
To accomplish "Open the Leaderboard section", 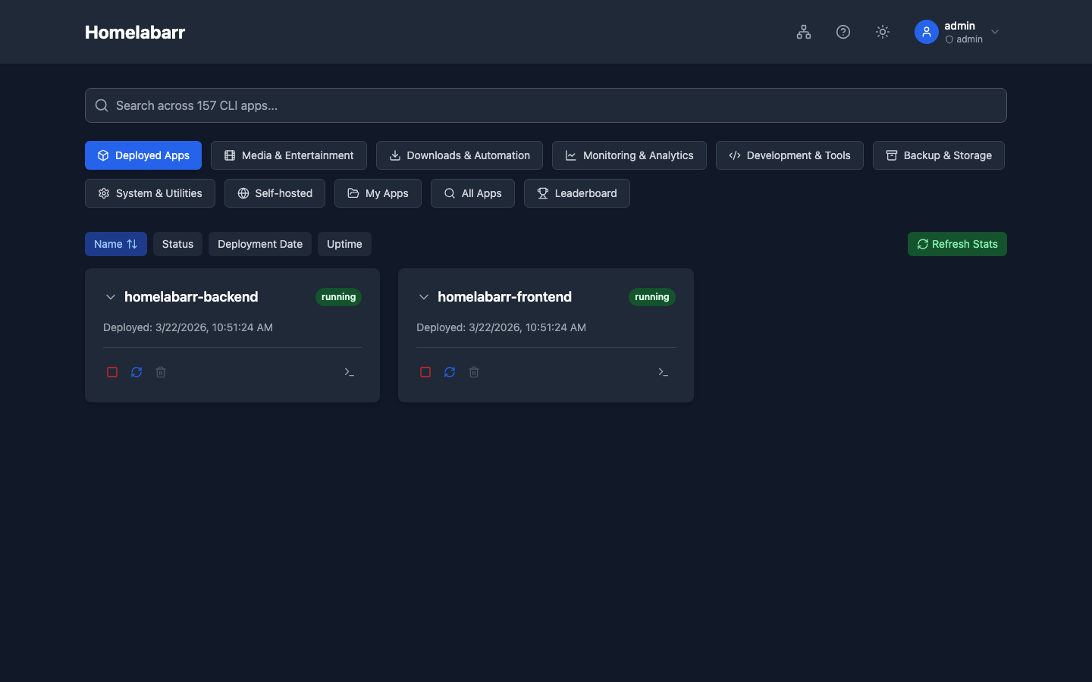I will pyautogui.click(x=577, y=193).
